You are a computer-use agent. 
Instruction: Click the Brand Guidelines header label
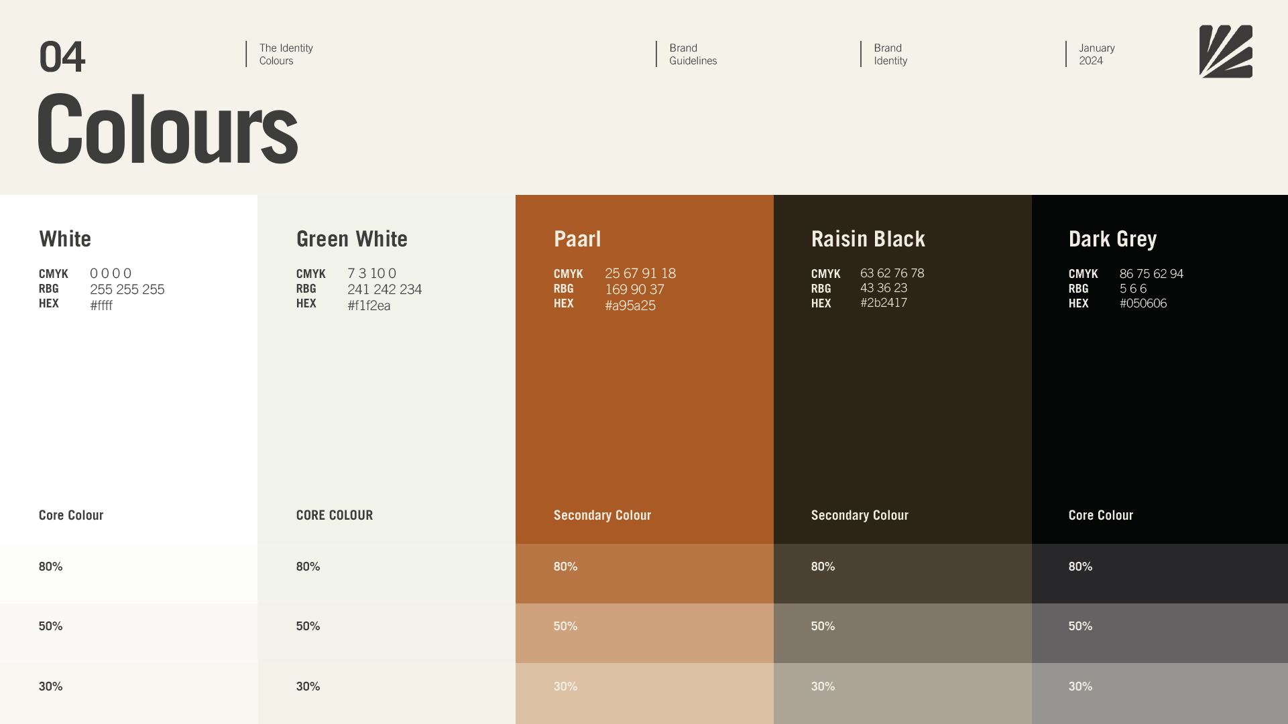click(693, 54)
